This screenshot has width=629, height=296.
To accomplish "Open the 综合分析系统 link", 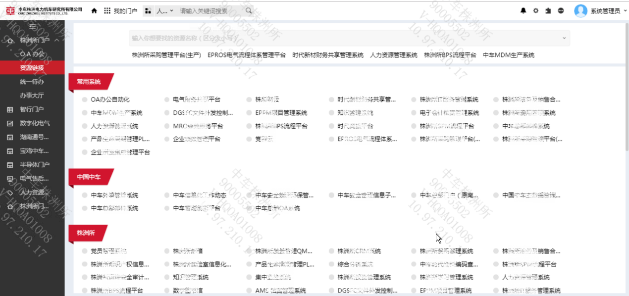I will (x=356, y=264).
